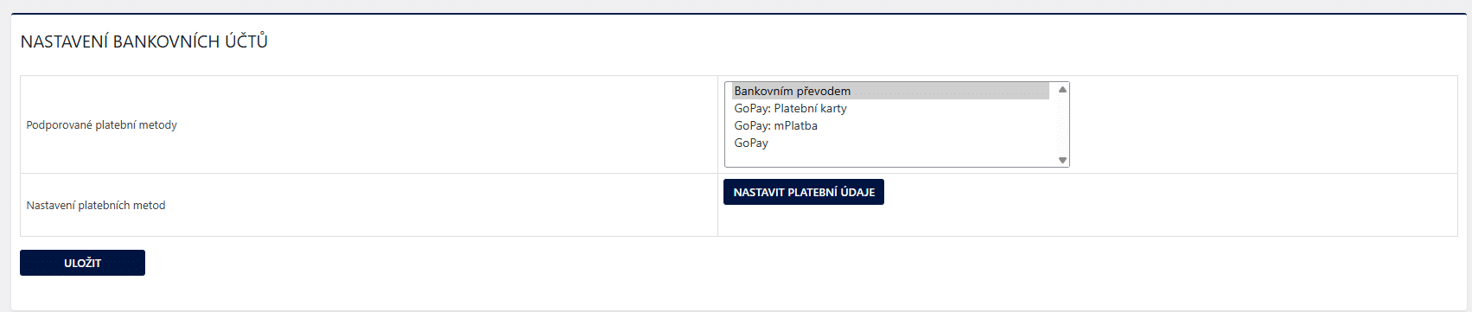Select the Bankovním převodem payment option
This screenshot has height=312, width=1472.
[890, 91]
